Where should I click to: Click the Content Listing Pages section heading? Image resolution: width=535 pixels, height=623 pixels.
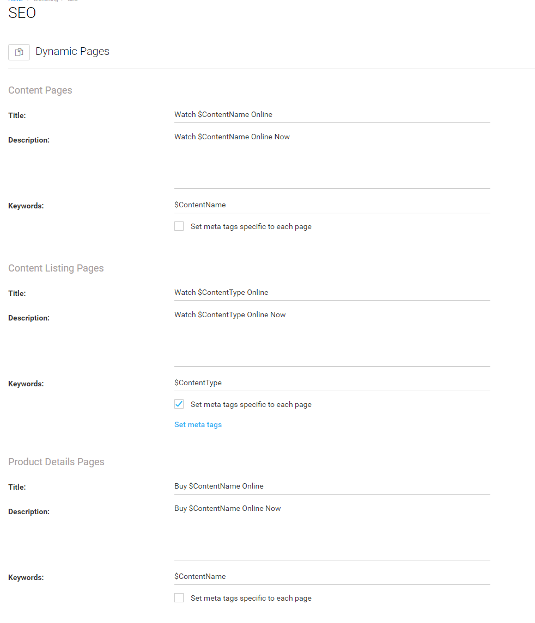pyautogui.click(x=56, y=268)
